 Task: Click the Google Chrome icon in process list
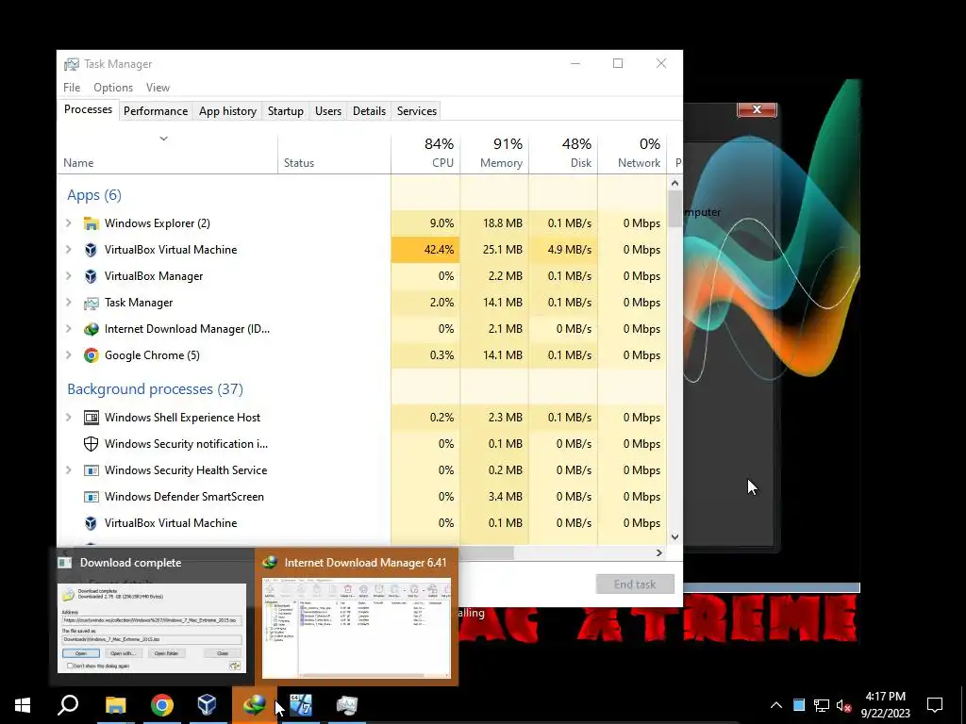(92, 355)
